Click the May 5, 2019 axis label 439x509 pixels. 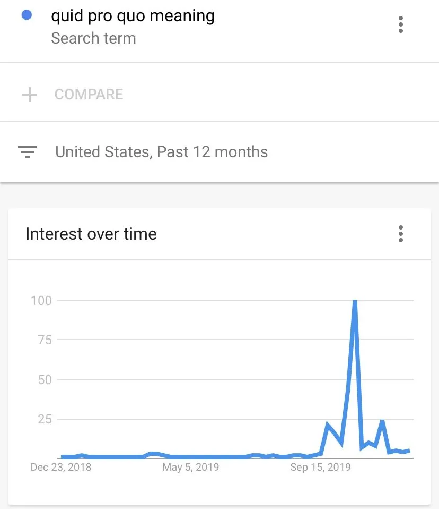coord(191,468)
